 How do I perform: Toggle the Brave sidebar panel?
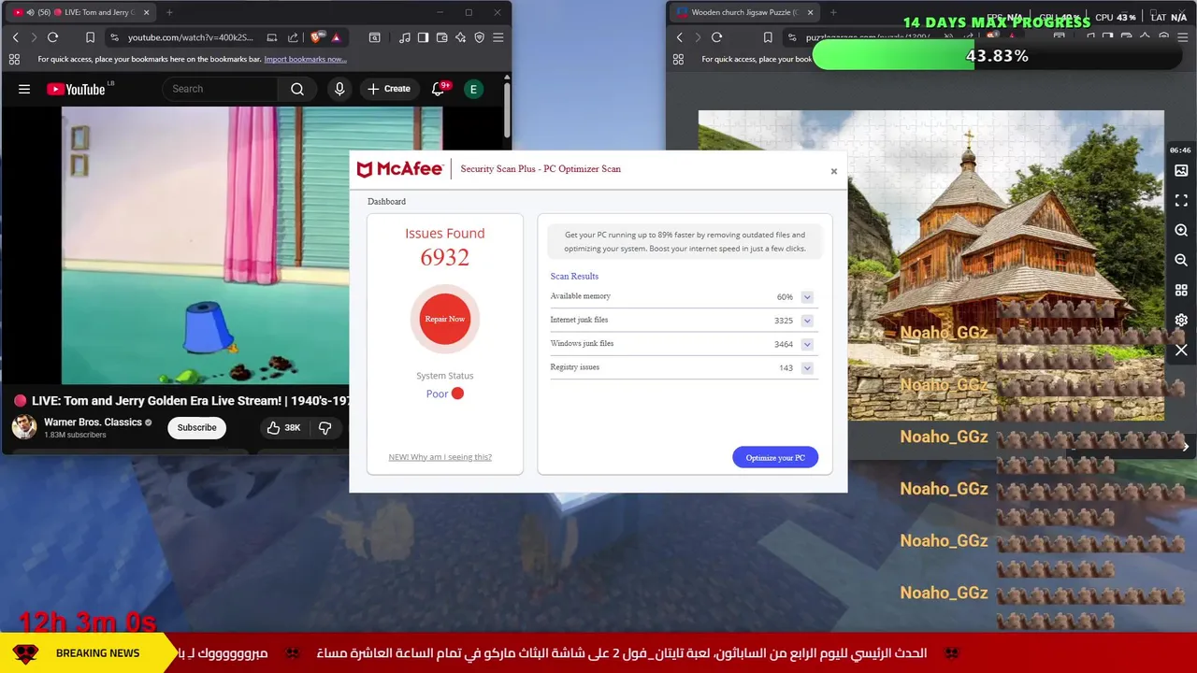click(423, 37)
